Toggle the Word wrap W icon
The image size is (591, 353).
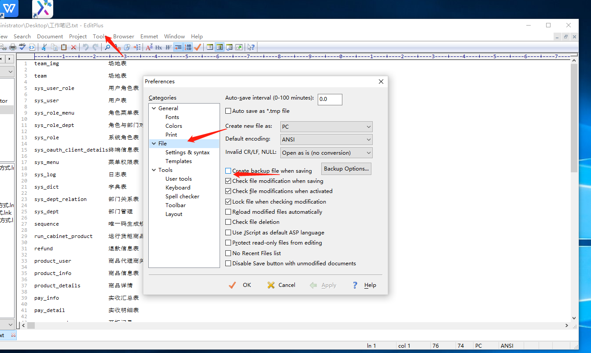pos(168,47)
